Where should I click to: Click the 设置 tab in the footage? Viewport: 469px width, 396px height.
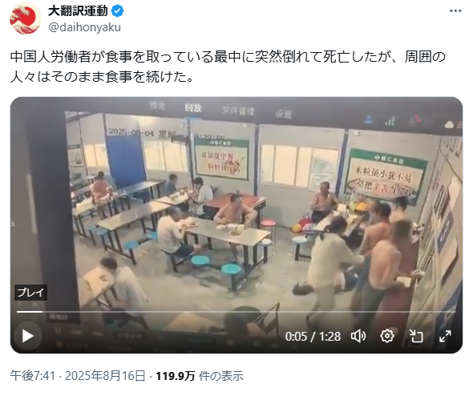pyautogui.click(x=283, y=114)
